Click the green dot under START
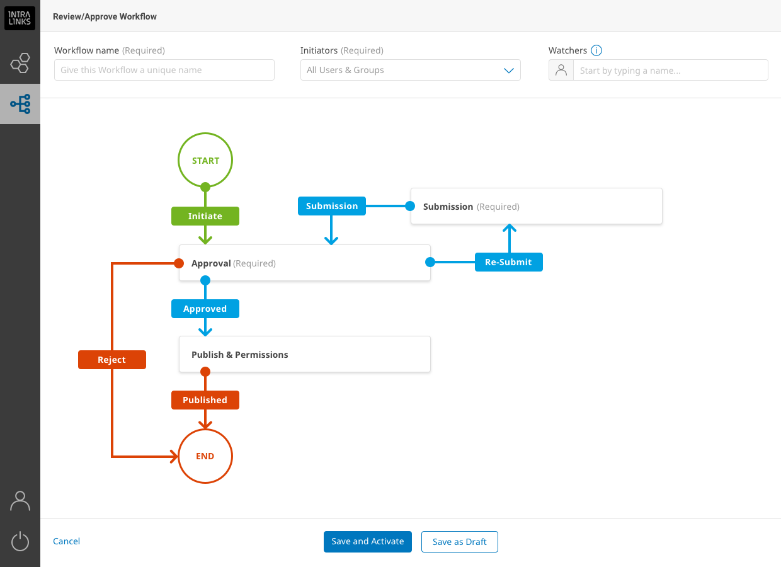 (205, 187)
